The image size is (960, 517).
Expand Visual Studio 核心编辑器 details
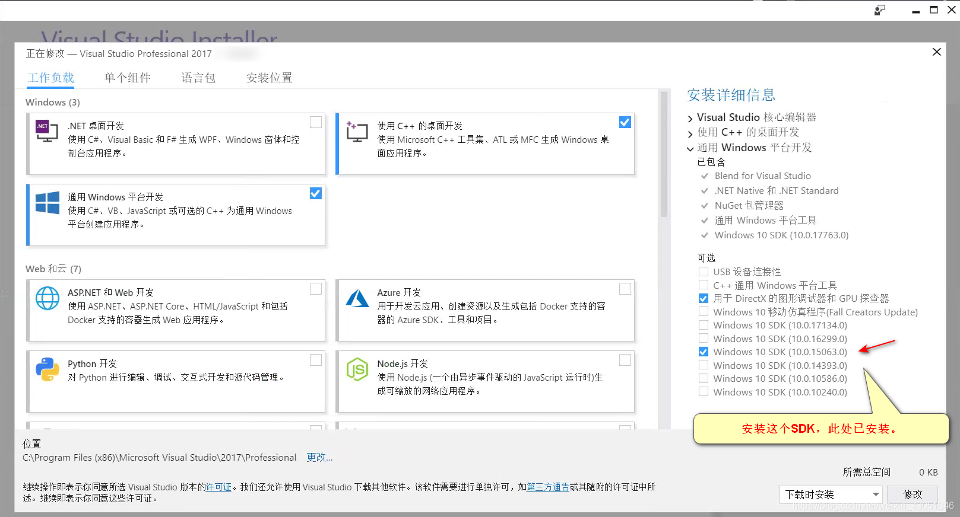click(x=690, y=119)
